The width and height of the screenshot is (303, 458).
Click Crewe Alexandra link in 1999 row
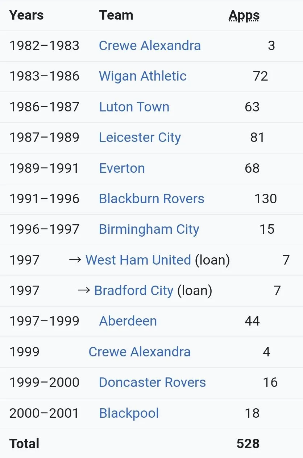coord(140,352)
